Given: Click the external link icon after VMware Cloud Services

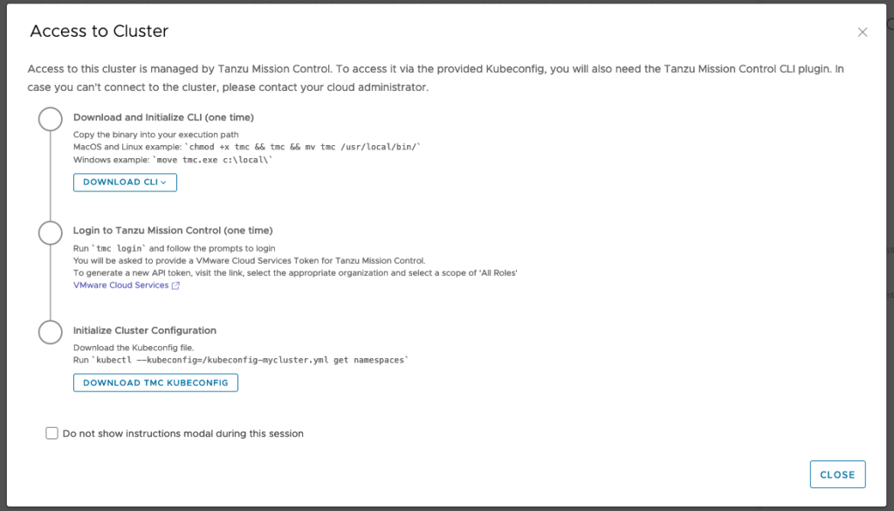Looking at the screenshot, I should (x=175, y=286).
